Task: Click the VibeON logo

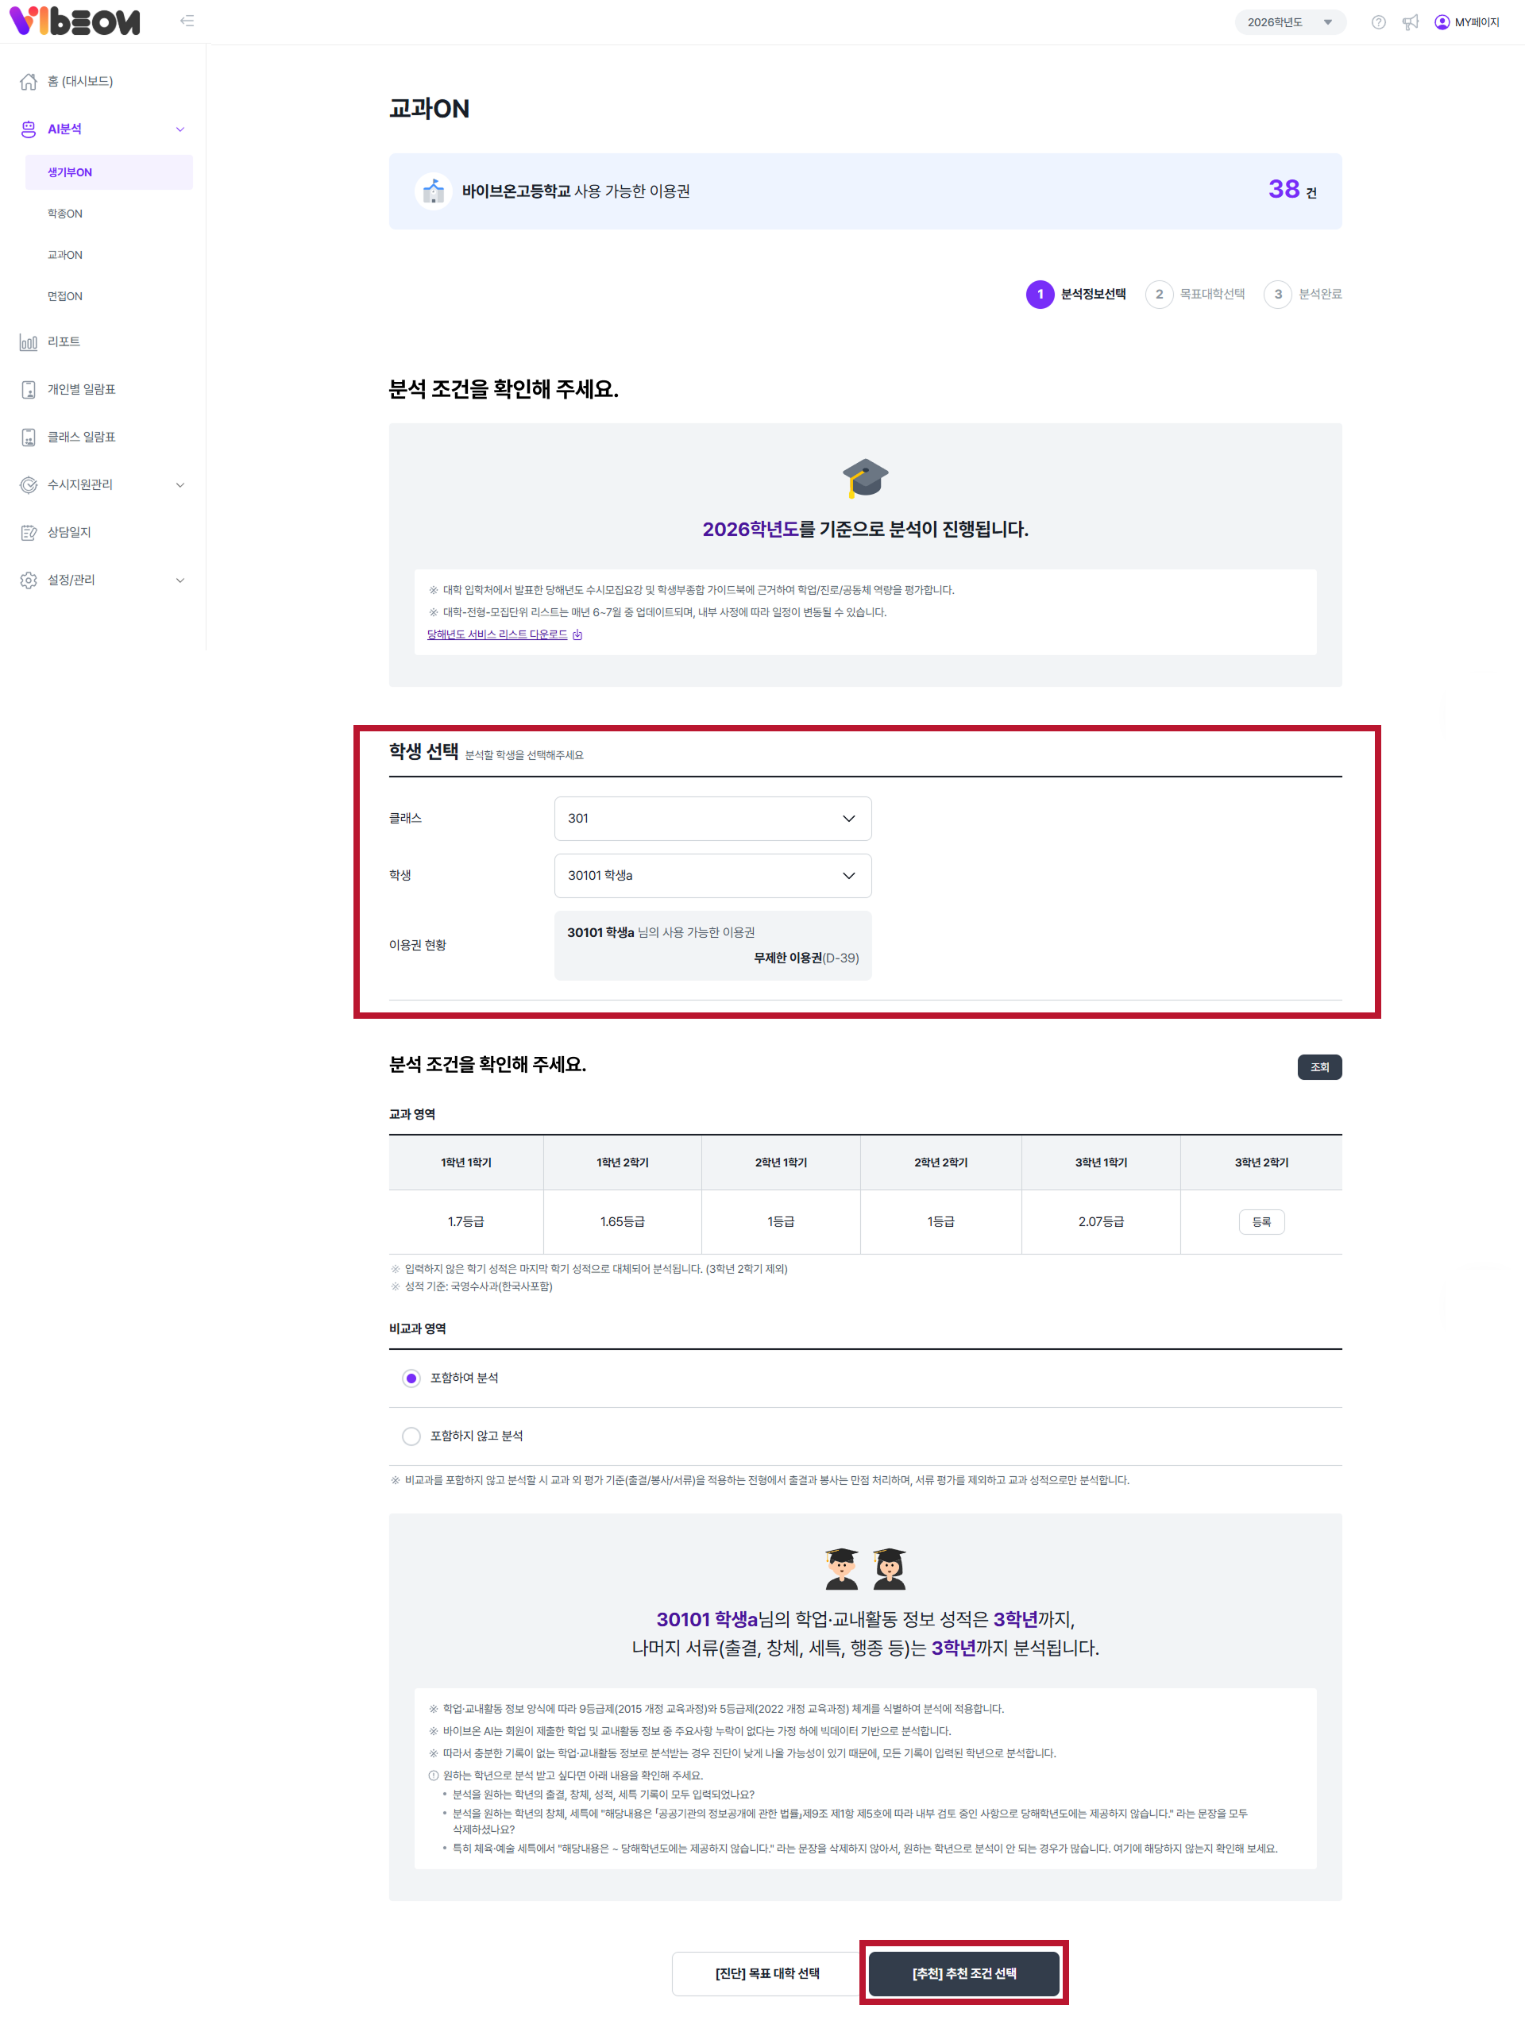Action: (75, 20)
